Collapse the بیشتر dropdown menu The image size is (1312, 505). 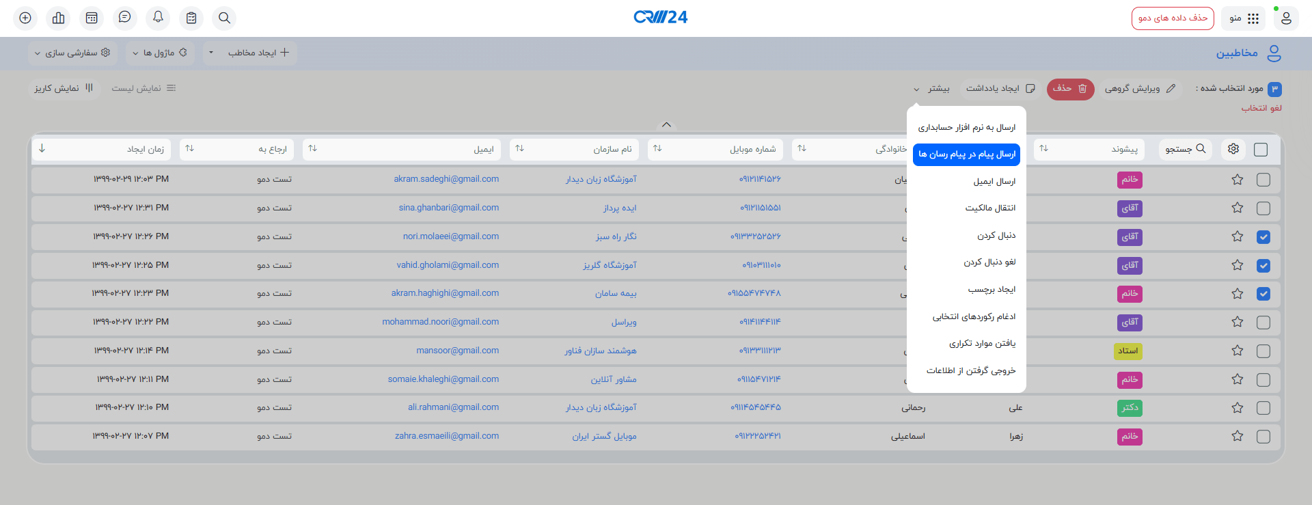932,89
